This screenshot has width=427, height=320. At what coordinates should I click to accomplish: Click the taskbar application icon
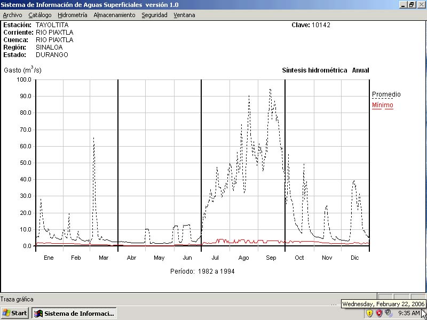tap(38, 313)
